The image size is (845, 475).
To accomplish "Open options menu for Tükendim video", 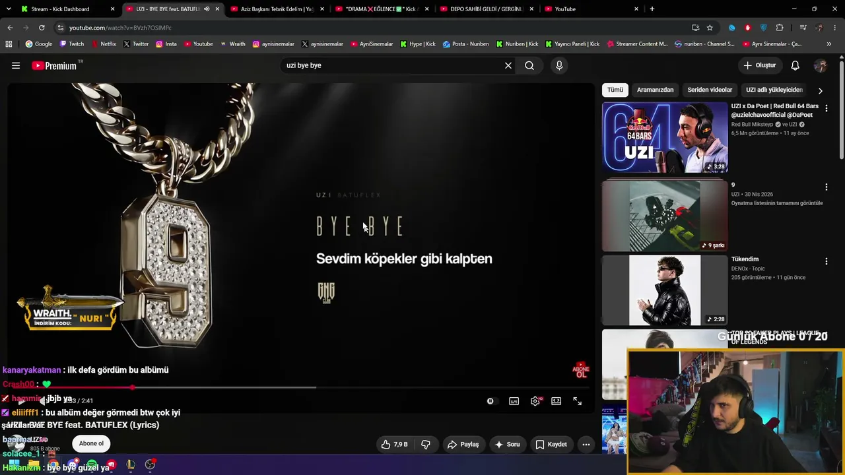I will 826,261.
